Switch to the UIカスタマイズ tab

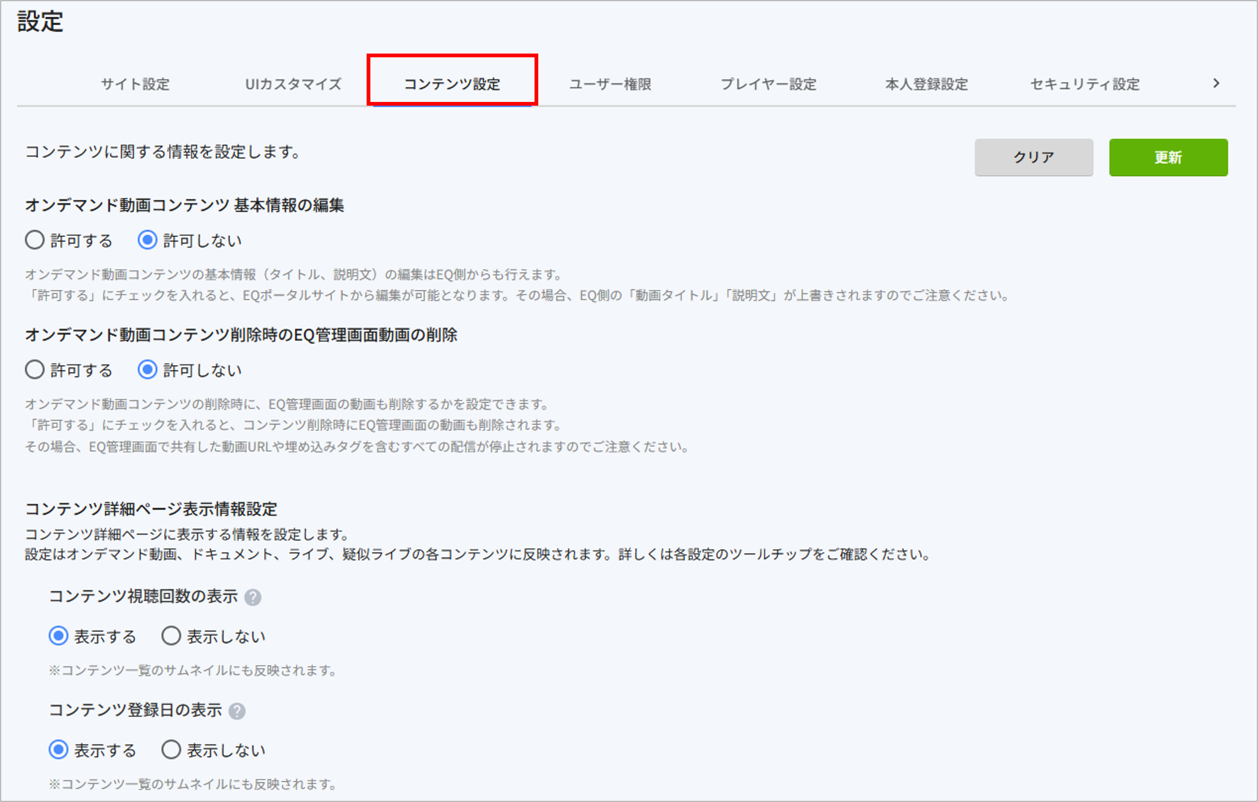click(x=293, y=84)
